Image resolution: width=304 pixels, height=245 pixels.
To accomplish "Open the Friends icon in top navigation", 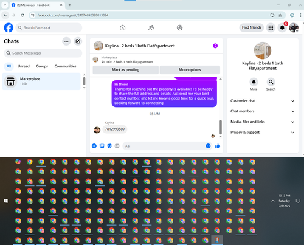I will [x=151, y=27].
